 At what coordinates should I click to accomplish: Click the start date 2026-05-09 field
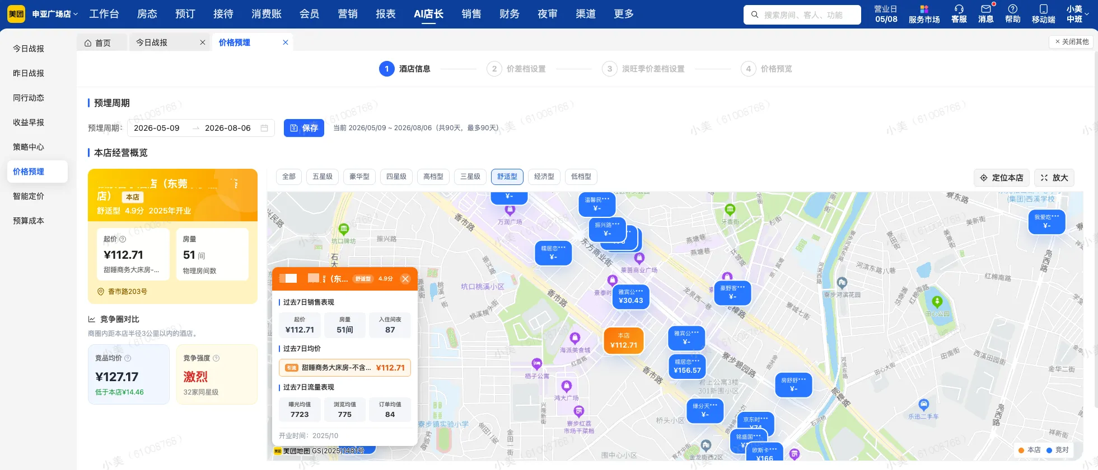[157, 128]
